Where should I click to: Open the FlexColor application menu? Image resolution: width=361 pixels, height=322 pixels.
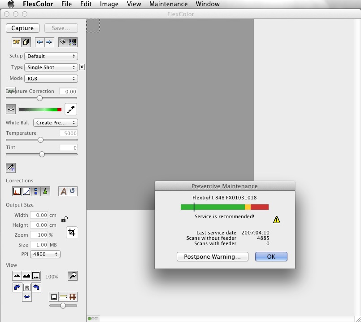pos(38,4)
